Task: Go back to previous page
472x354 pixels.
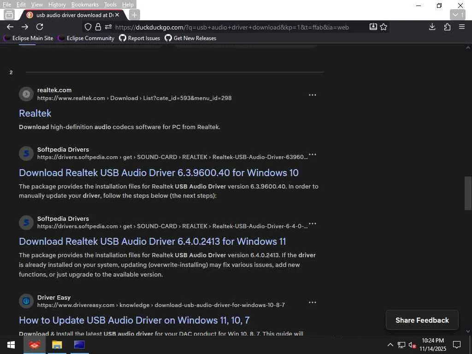Action: point(10,27)
